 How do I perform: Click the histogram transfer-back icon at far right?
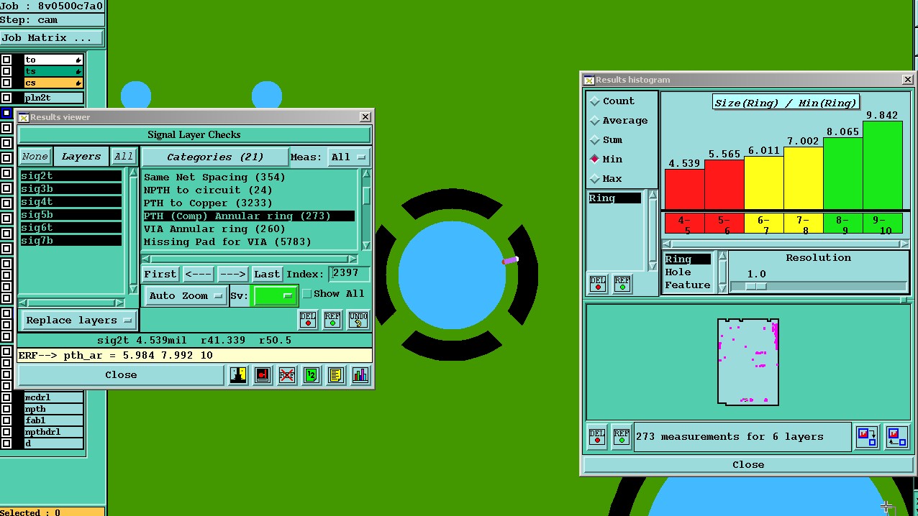pyautogui.click(x=896, y=436)
